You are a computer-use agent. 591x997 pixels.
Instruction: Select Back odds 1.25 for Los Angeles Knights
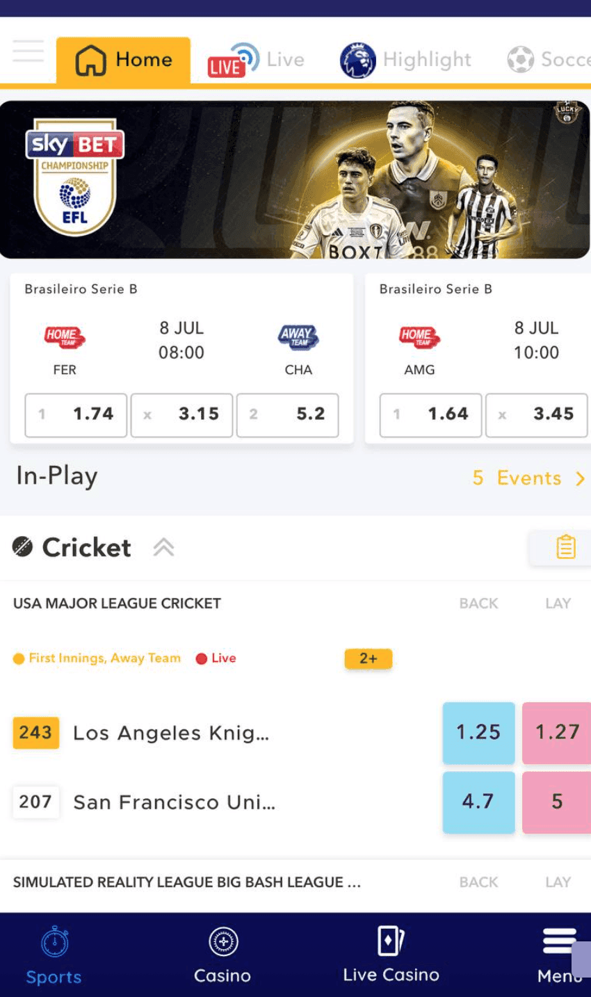pyautogui.click(x=478, y=732)
